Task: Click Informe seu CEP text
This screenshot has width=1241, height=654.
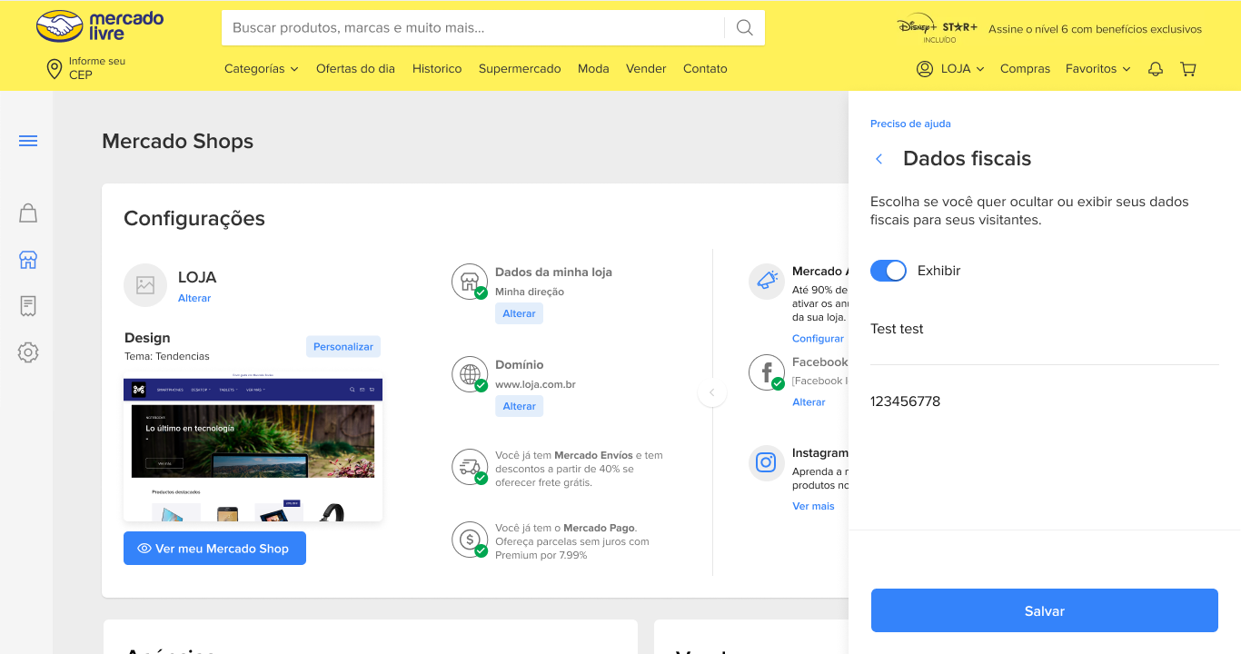Action: click(x=97, y=68)
